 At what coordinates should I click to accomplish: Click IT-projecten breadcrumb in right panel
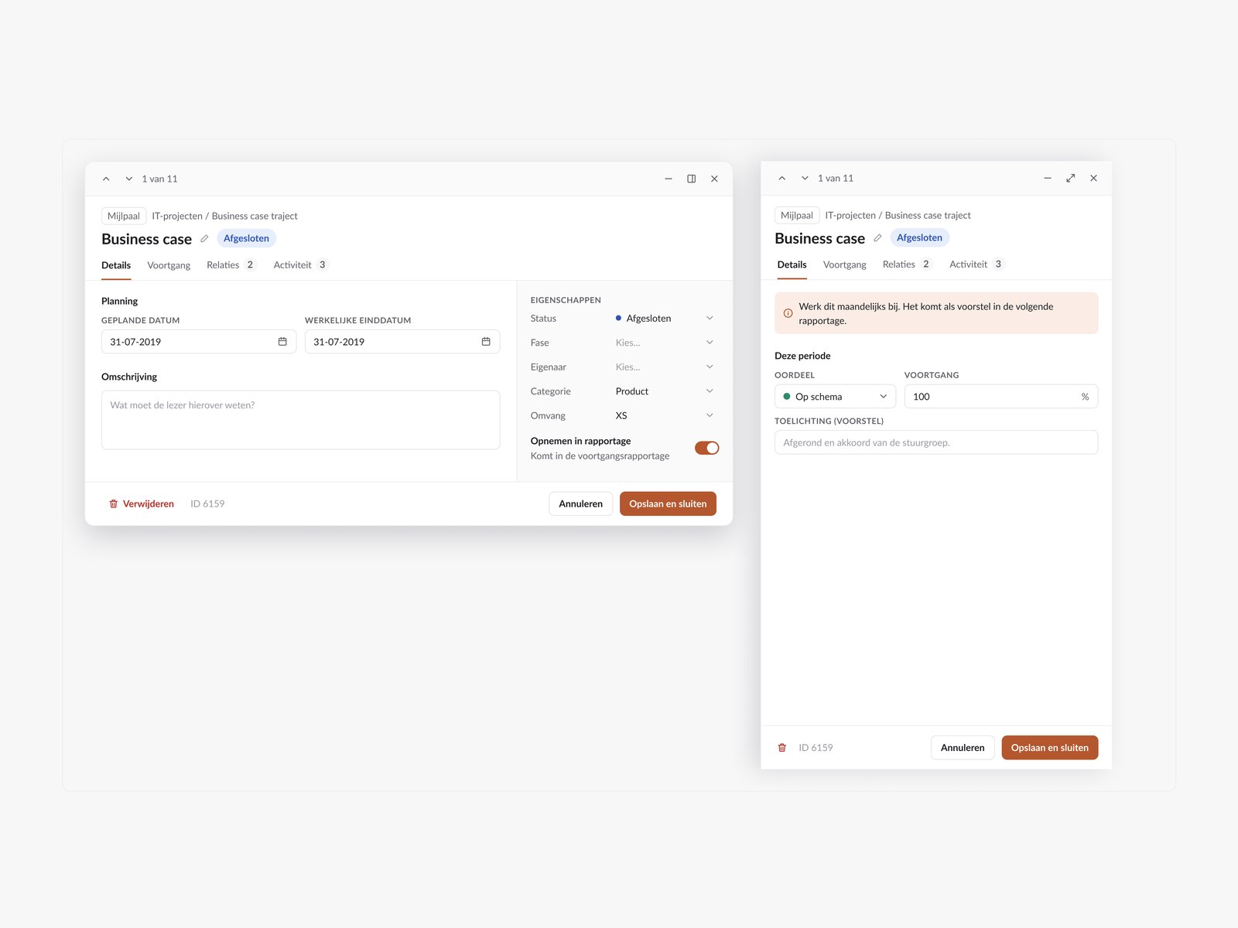click(x=850, y=216)
